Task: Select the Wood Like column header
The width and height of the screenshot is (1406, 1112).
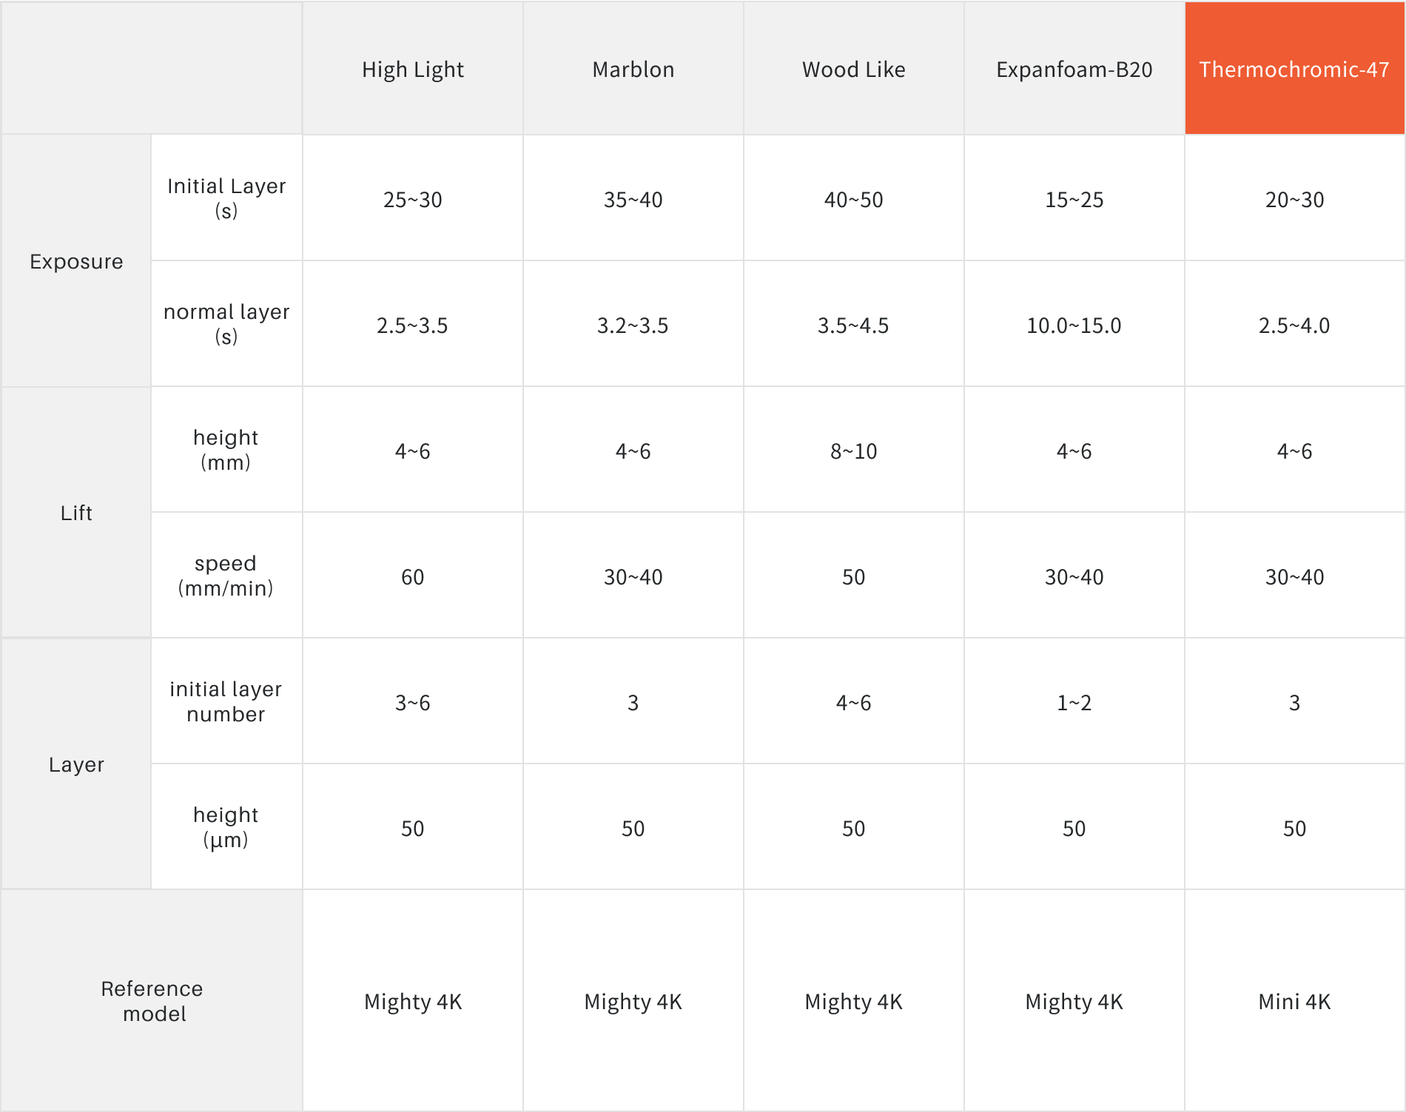Action: click(854, 70)
